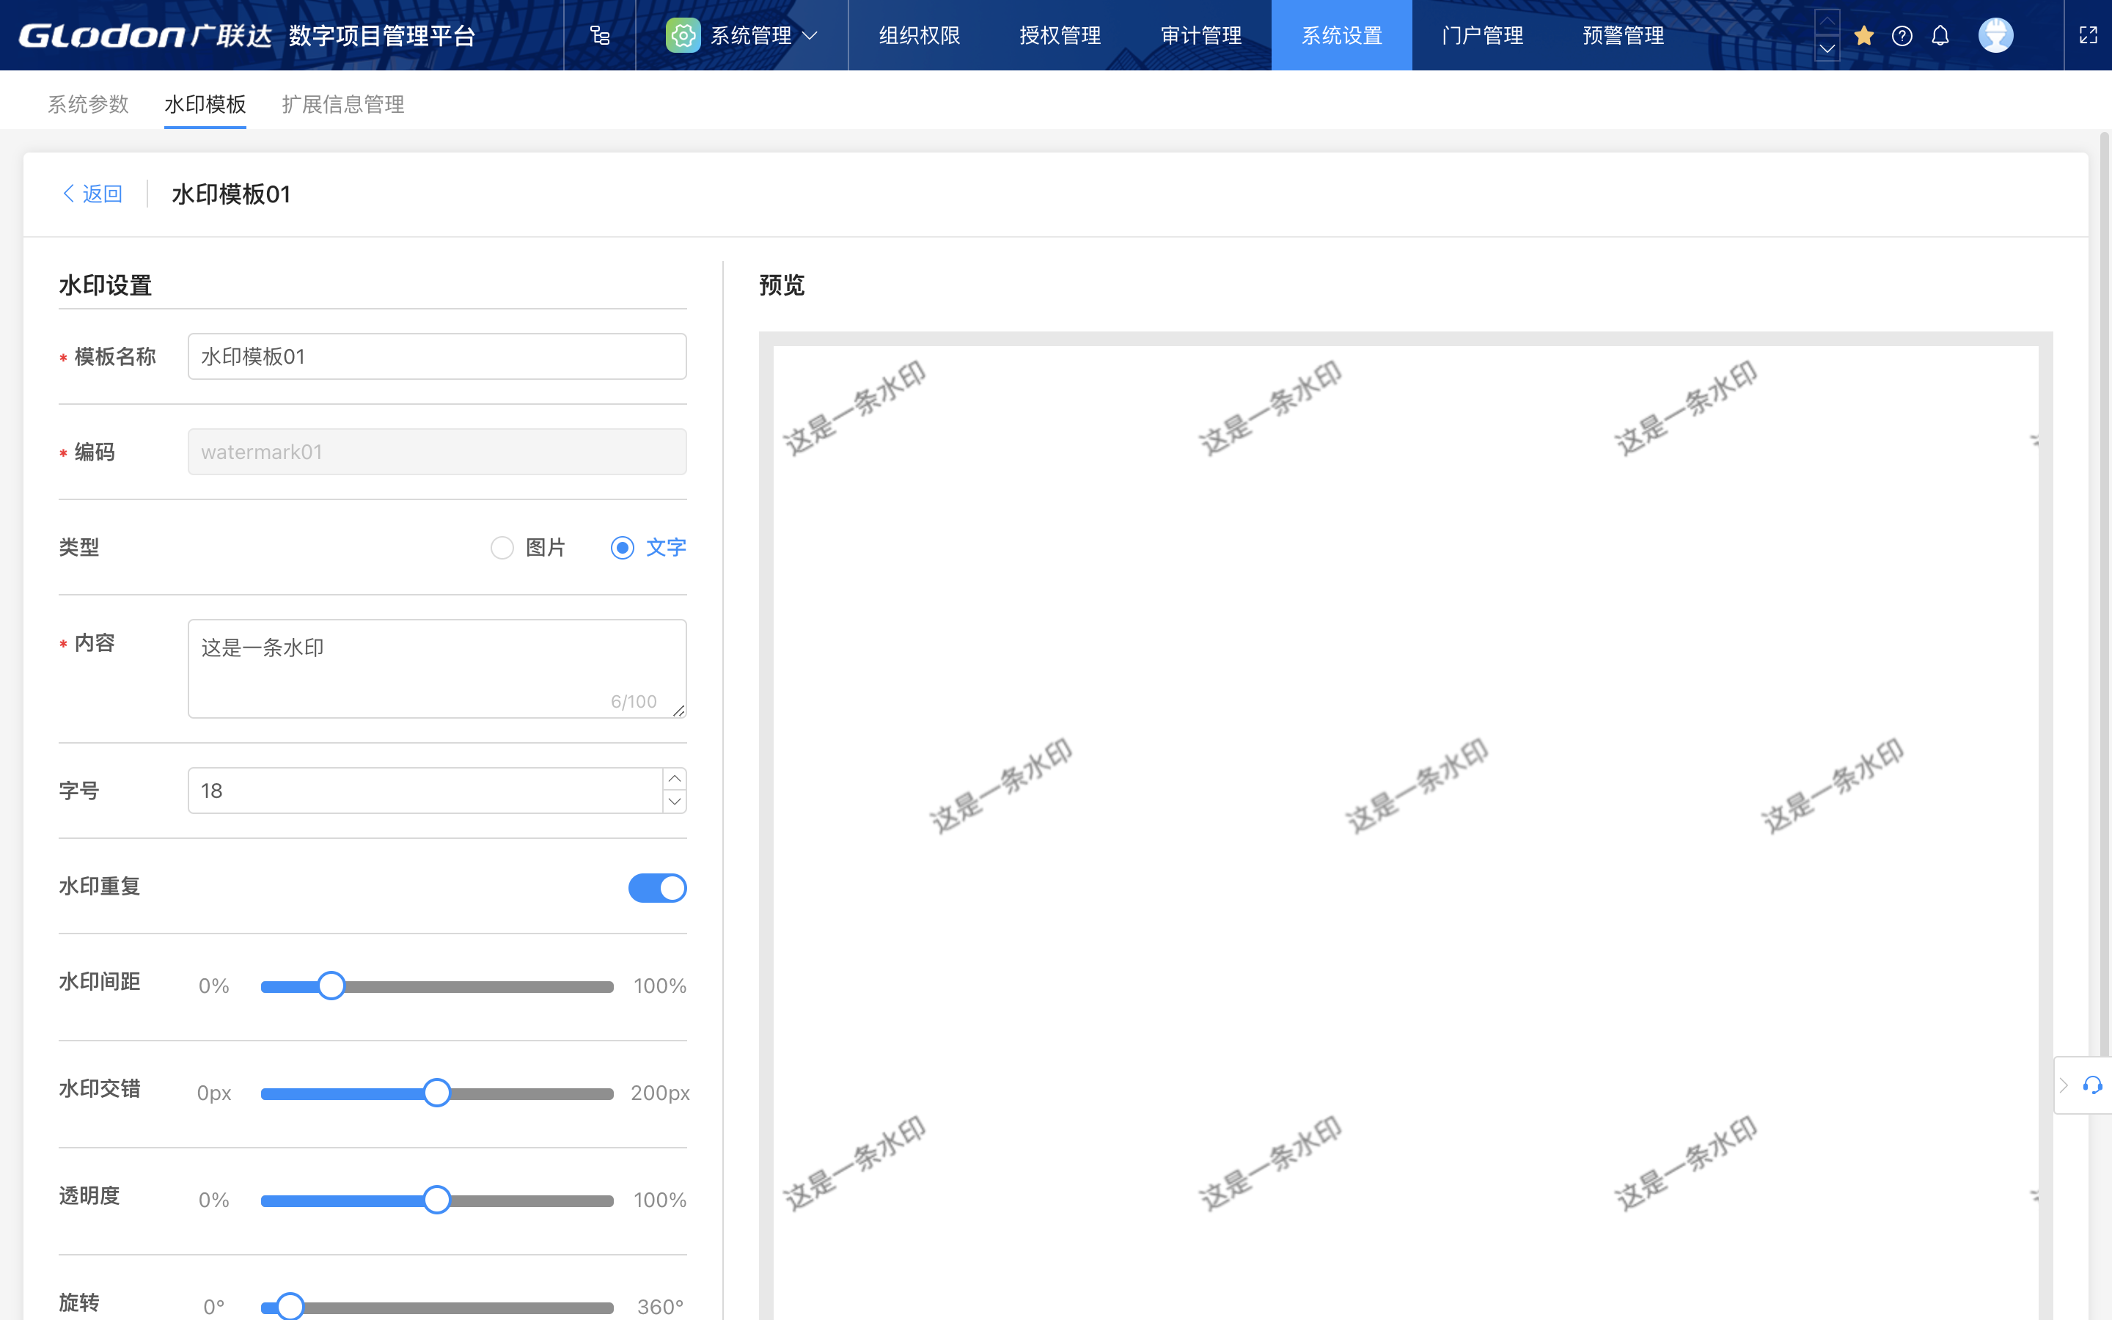Viewport: 2112px width, 1320px height.
Task: Select the 图片 type radio button
Action: (x=502, y=547)
